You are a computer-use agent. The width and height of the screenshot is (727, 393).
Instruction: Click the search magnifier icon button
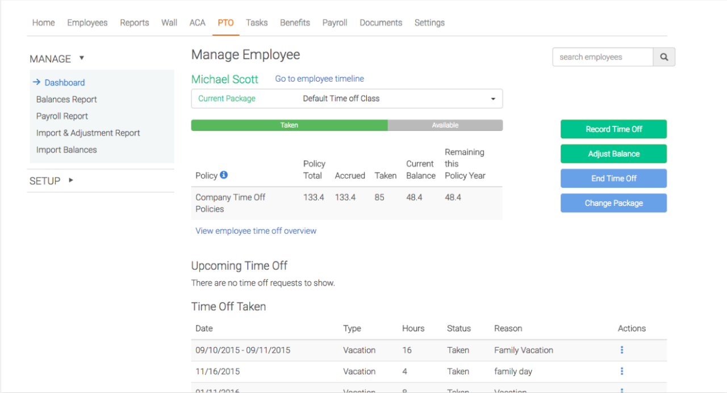click(x=664, y=57)
